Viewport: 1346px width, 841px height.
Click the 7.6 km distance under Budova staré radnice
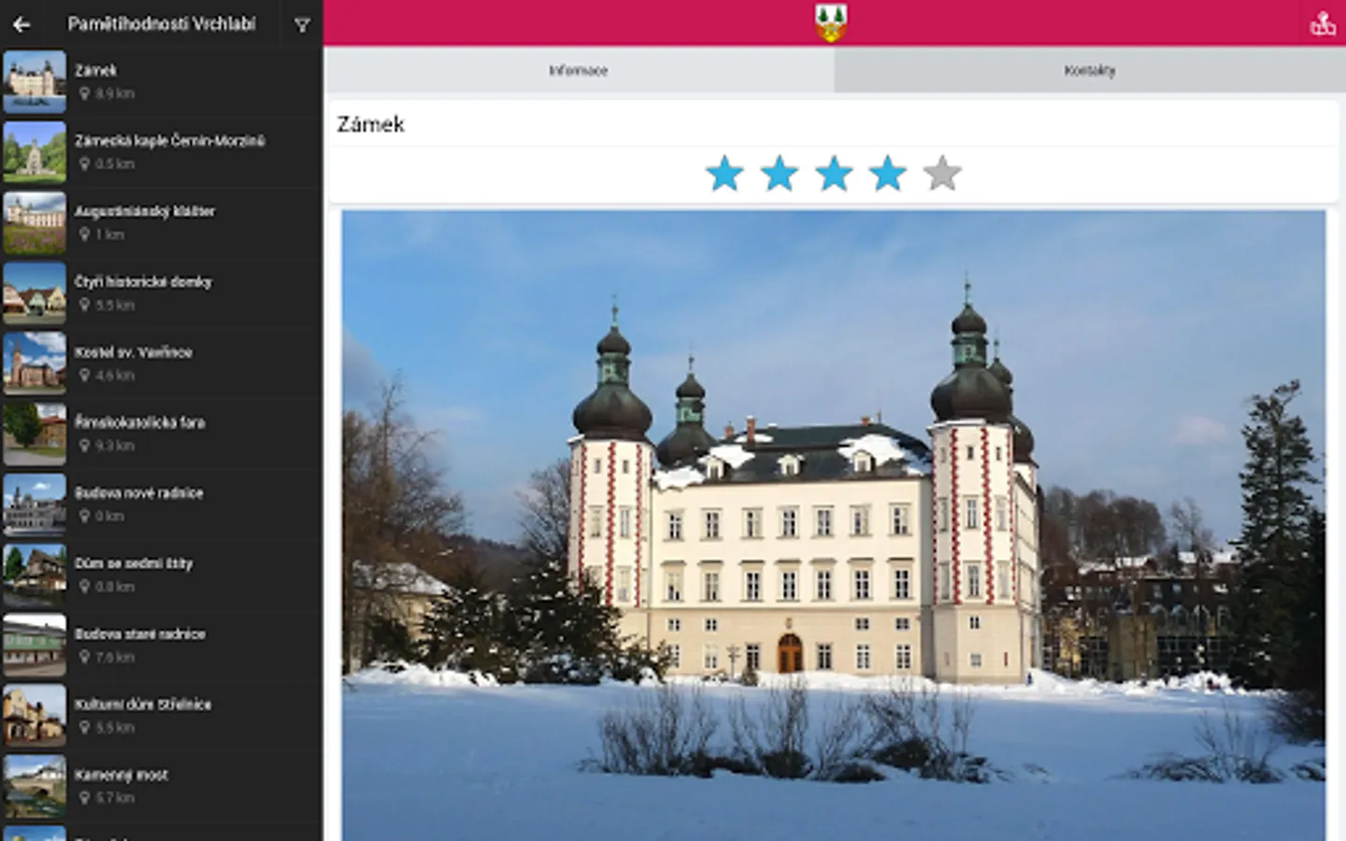115,657
